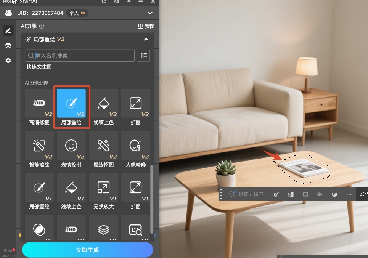Open settings gear in plugin sidebar
This screenshot has width=368, height=258.
pos(8,61)
